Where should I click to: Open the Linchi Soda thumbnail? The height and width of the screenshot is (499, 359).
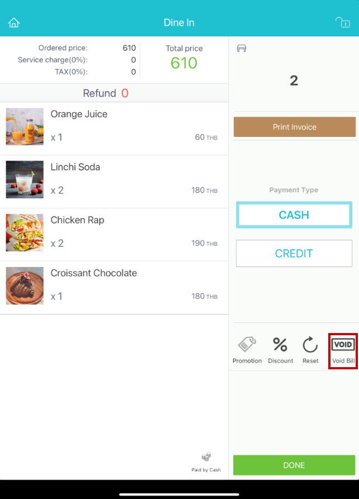pos(25,180)
